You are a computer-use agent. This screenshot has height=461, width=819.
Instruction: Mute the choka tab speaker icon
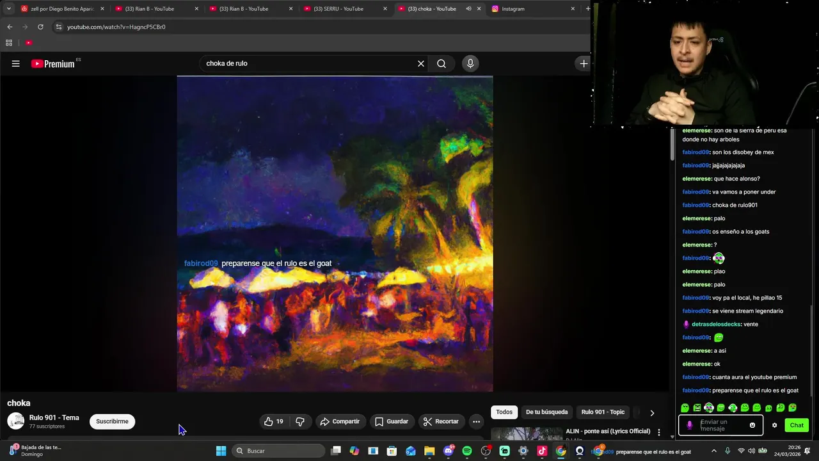click(468, 9)
